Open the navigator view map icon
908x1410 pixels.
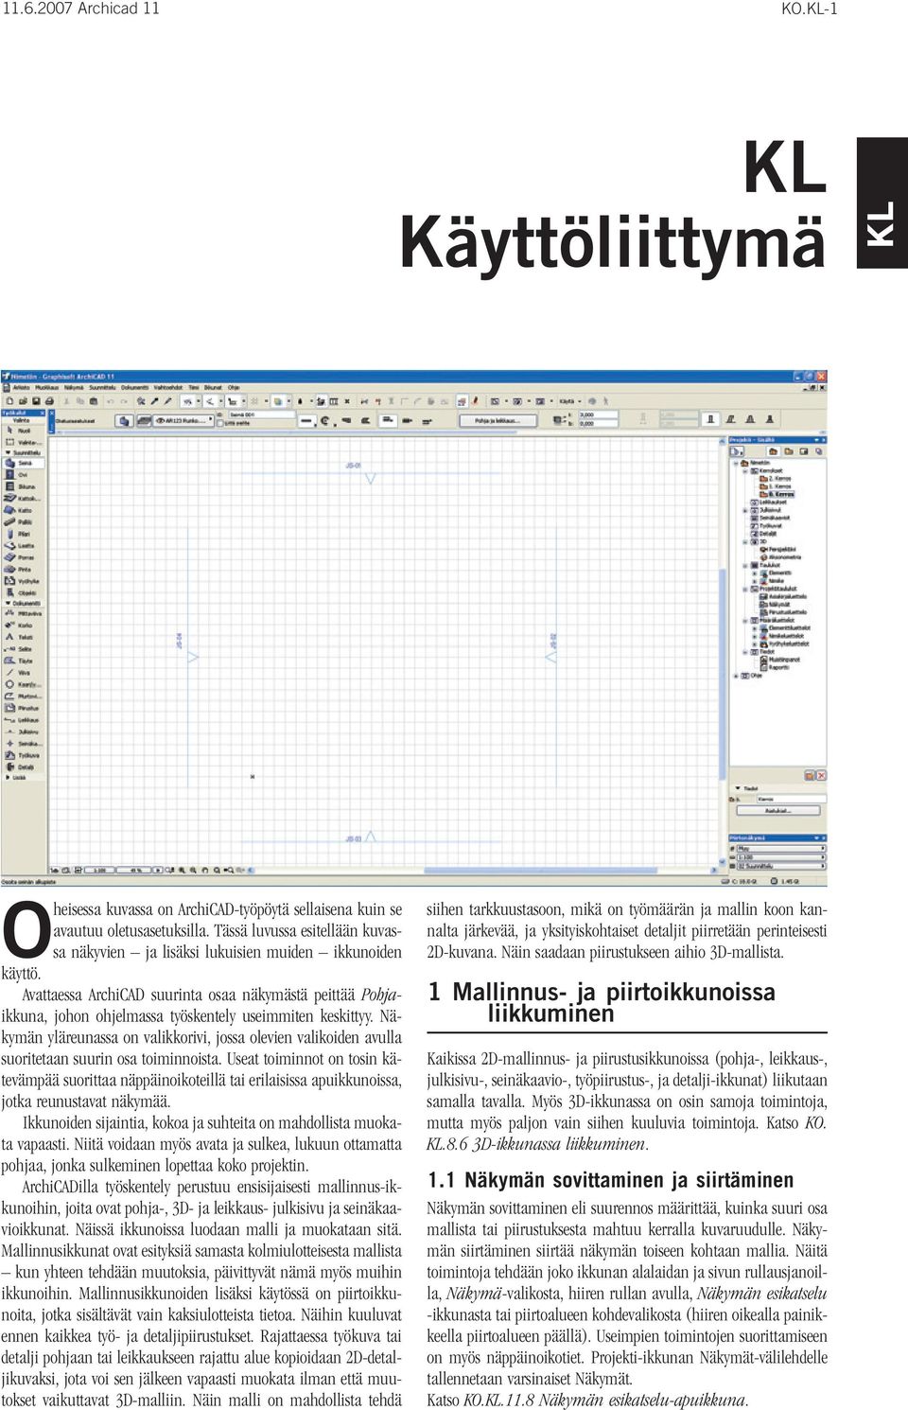click(x=788, y=451)
